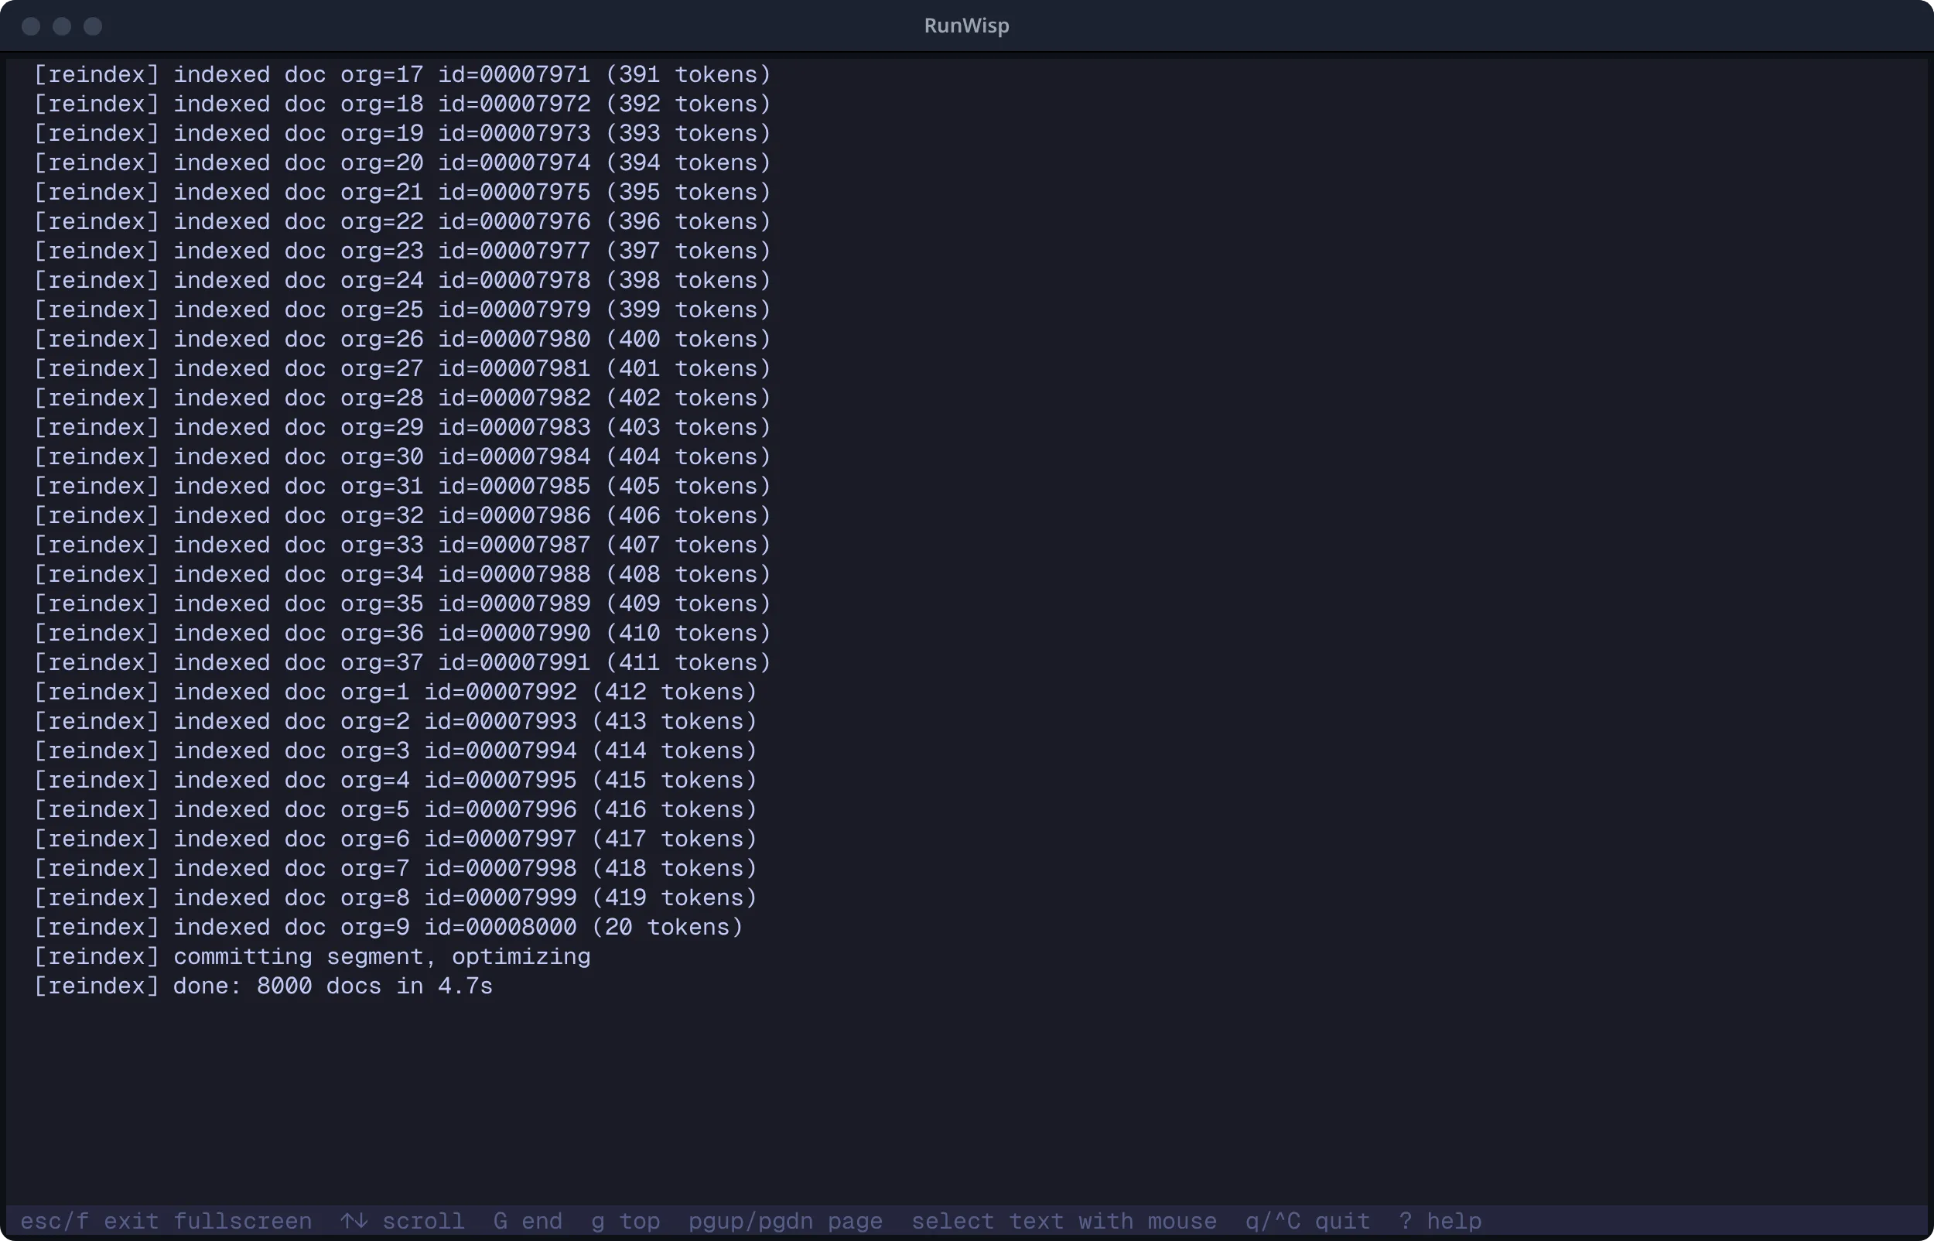
Task: Click log line with id=00007982
Action: [x=403, y=398]
